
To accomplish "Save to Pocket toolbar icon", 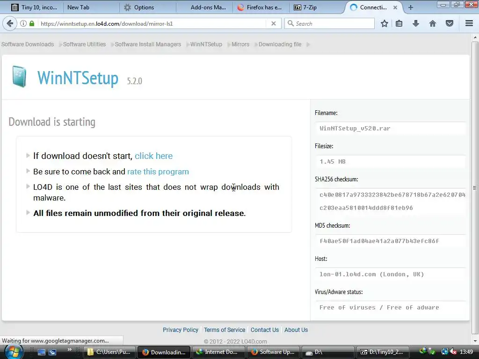I will [450, 23].
